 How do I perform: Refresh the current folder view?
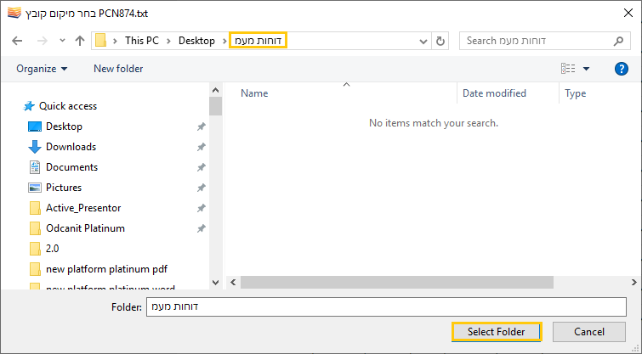pyautogui.click(x=440, y=41)
